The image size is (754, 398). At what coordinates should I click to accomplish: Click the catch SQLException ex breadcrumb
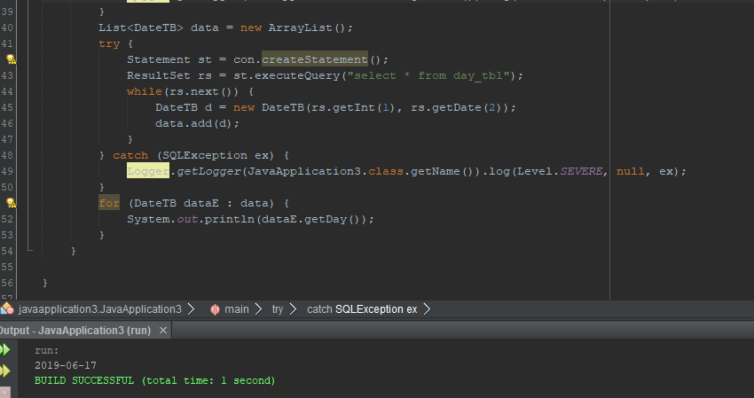[x=361, y=309]
